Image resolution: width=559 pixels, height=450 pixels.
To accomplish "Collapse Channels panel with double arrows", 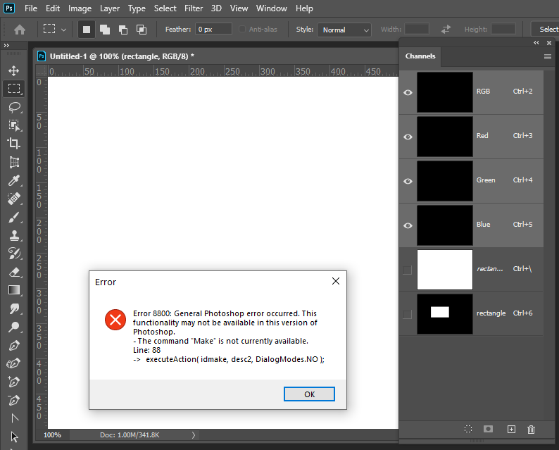I will pos(536,43).
